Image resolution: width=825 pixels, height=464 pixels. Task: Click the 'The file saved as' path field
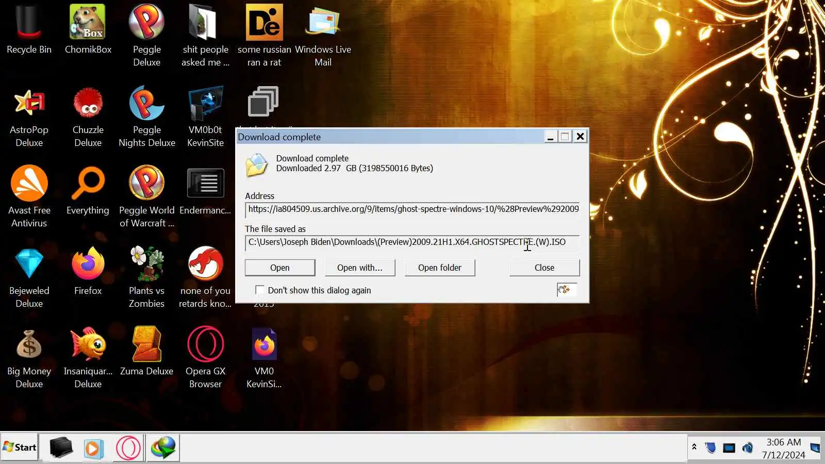click(412, 242)
